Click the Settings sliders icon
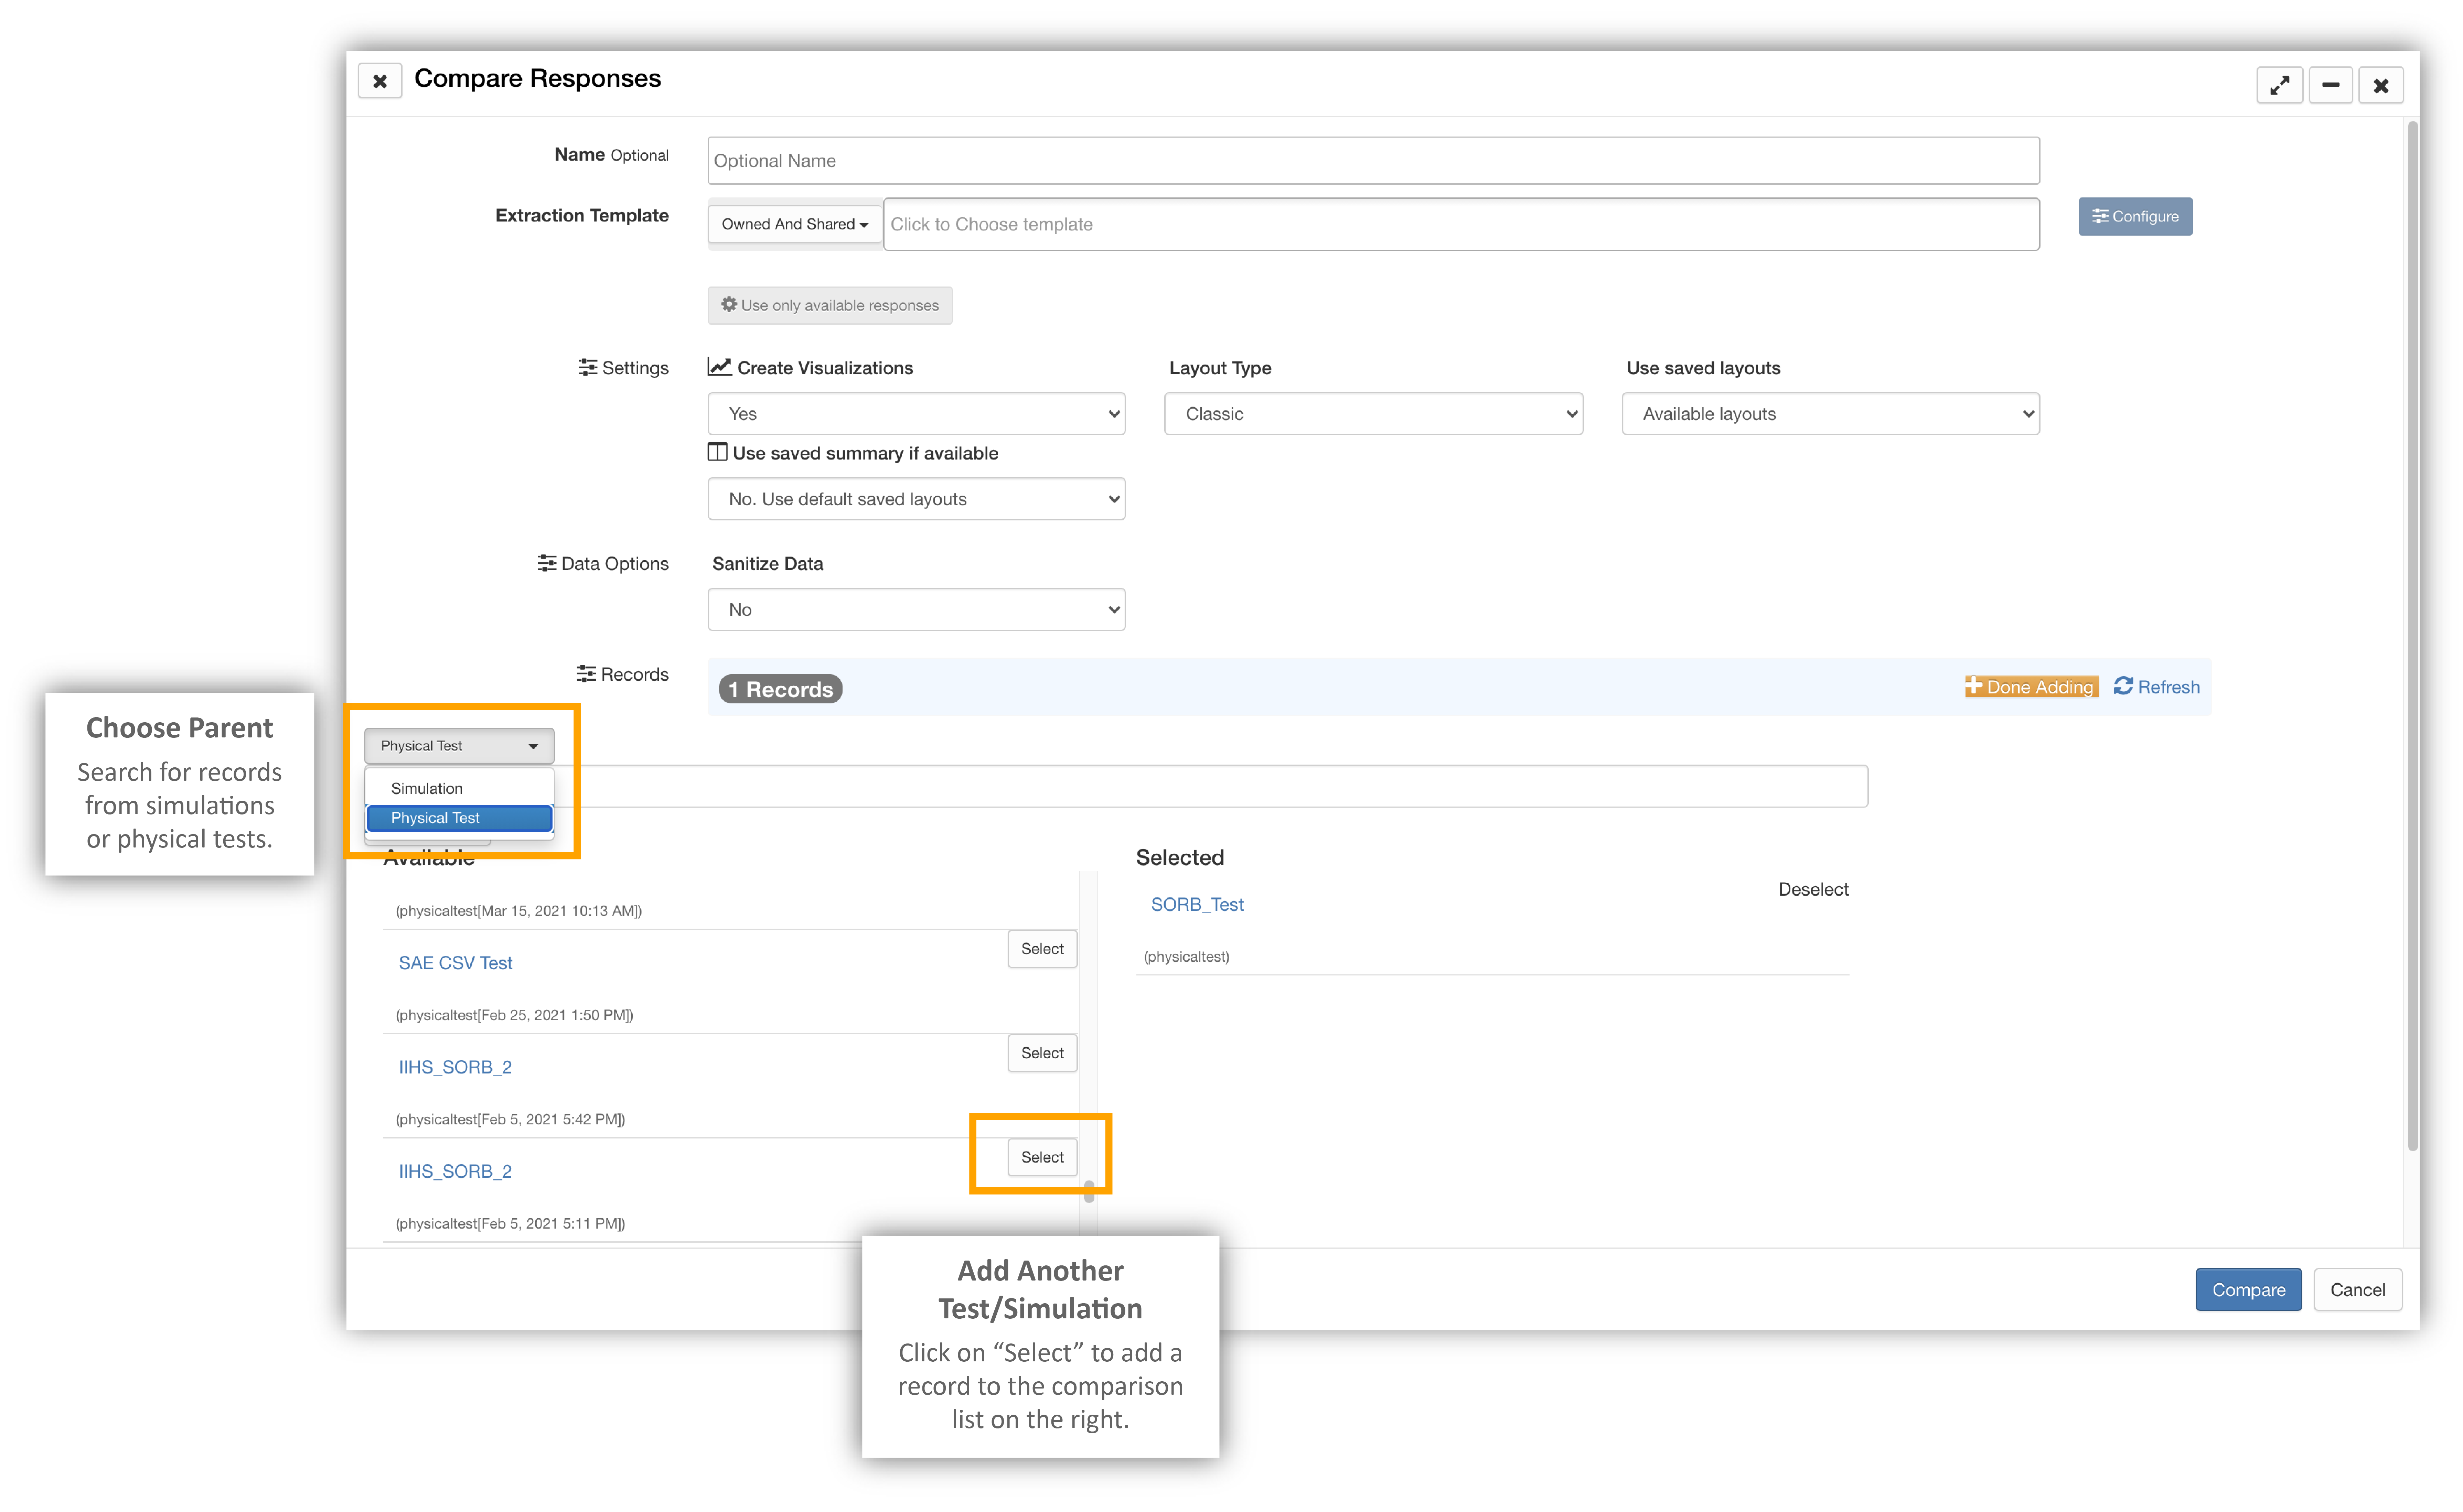 coord(588,368)
